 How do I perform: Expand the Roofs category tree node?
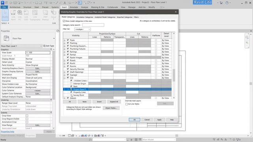[x=64, y=63]
